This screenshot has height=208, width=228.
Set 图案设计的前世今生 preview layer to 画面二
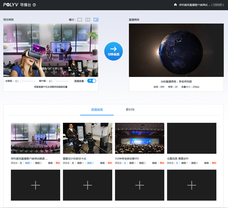[x=90, y=163]
